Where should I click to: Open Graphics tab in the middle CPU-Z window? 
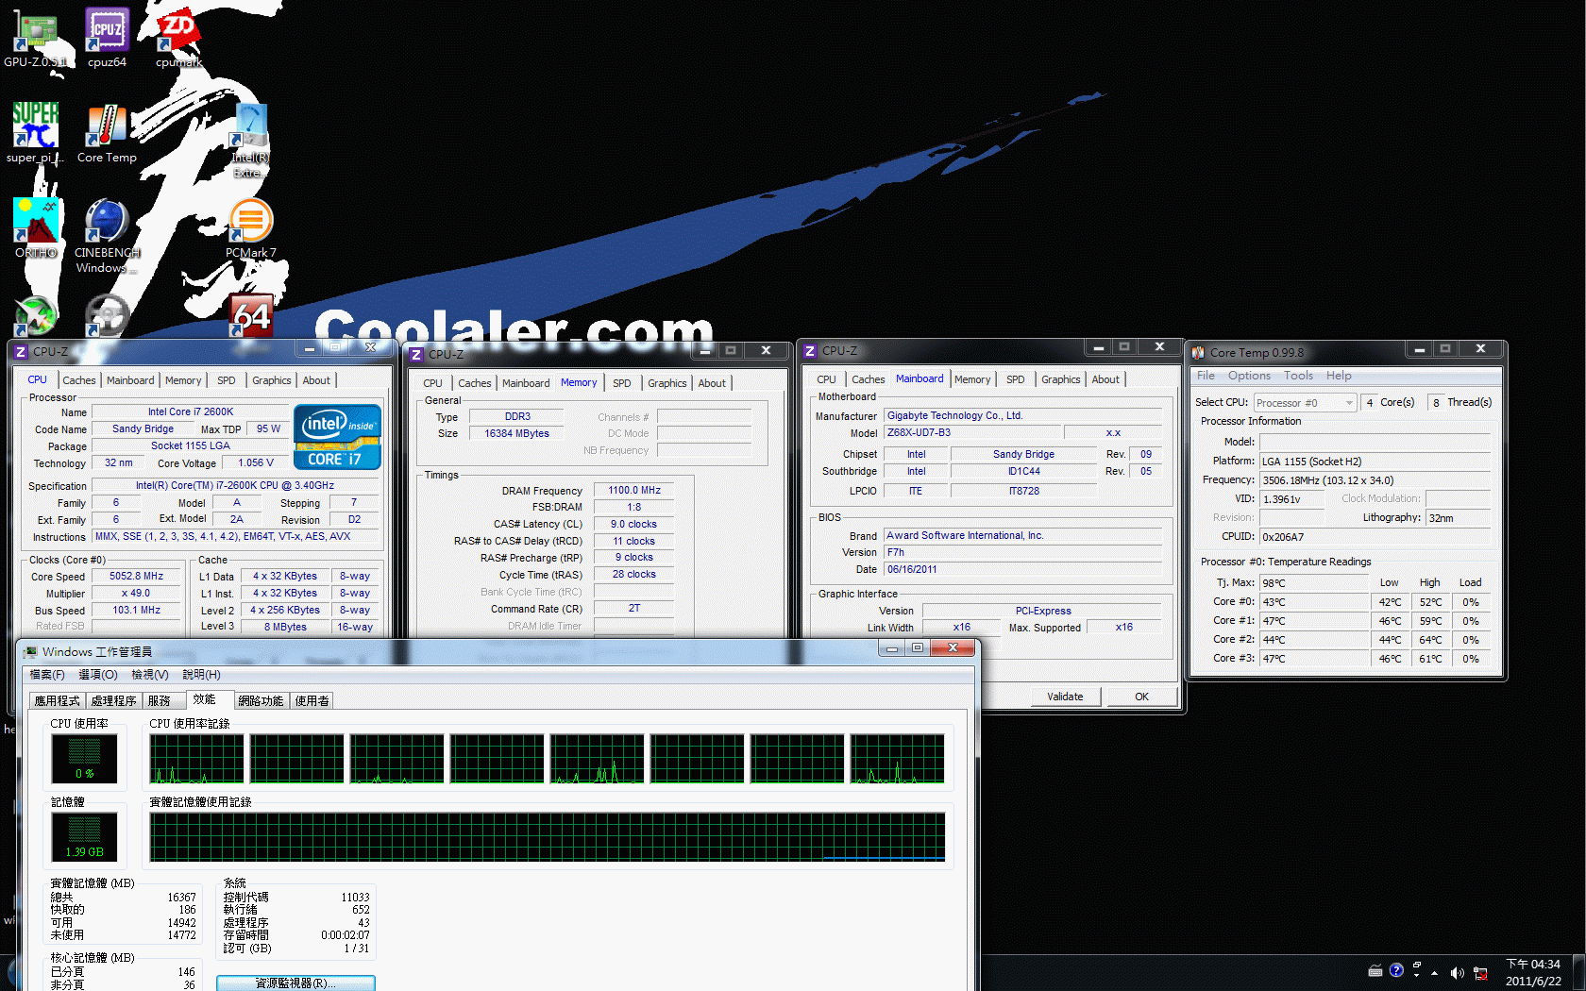(x=666, y=383)
